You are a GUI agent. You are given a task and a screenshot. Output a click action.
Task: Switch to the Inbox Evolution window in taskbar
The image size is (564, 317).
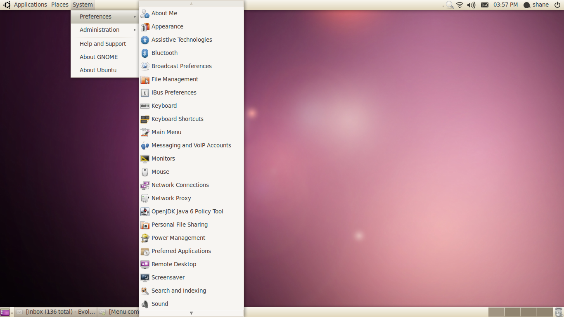pos(56,312)
